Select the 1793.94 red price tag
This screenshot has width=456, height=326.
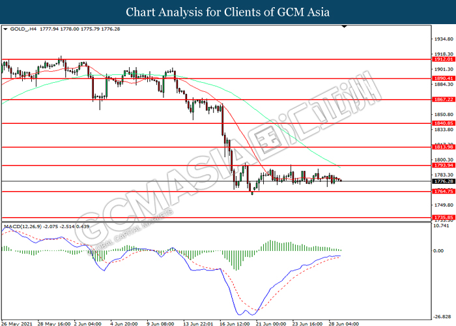pos(442,165)
